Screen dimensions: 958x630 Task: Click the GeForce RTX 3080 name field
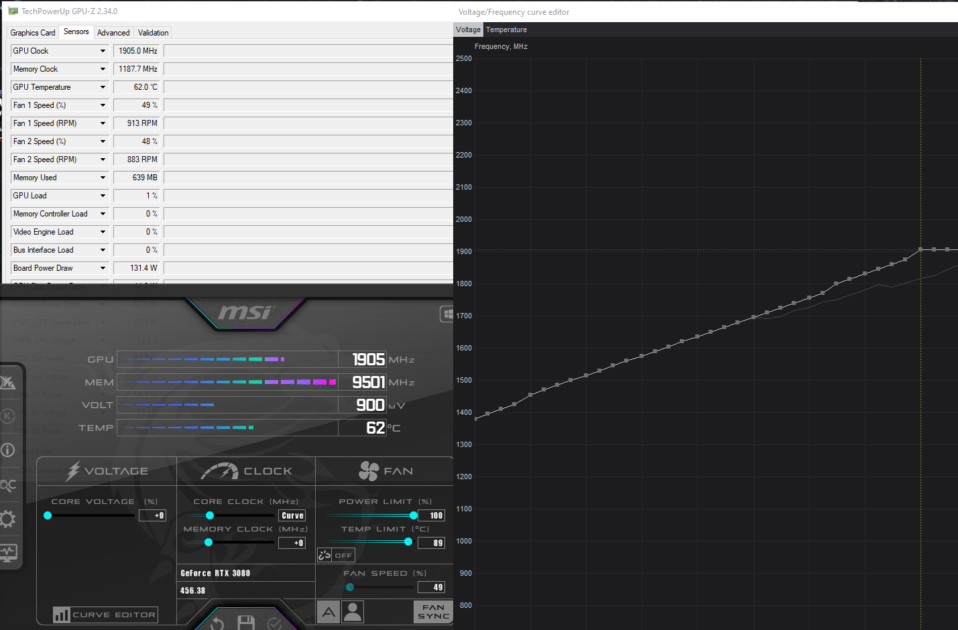click(246, 573)
